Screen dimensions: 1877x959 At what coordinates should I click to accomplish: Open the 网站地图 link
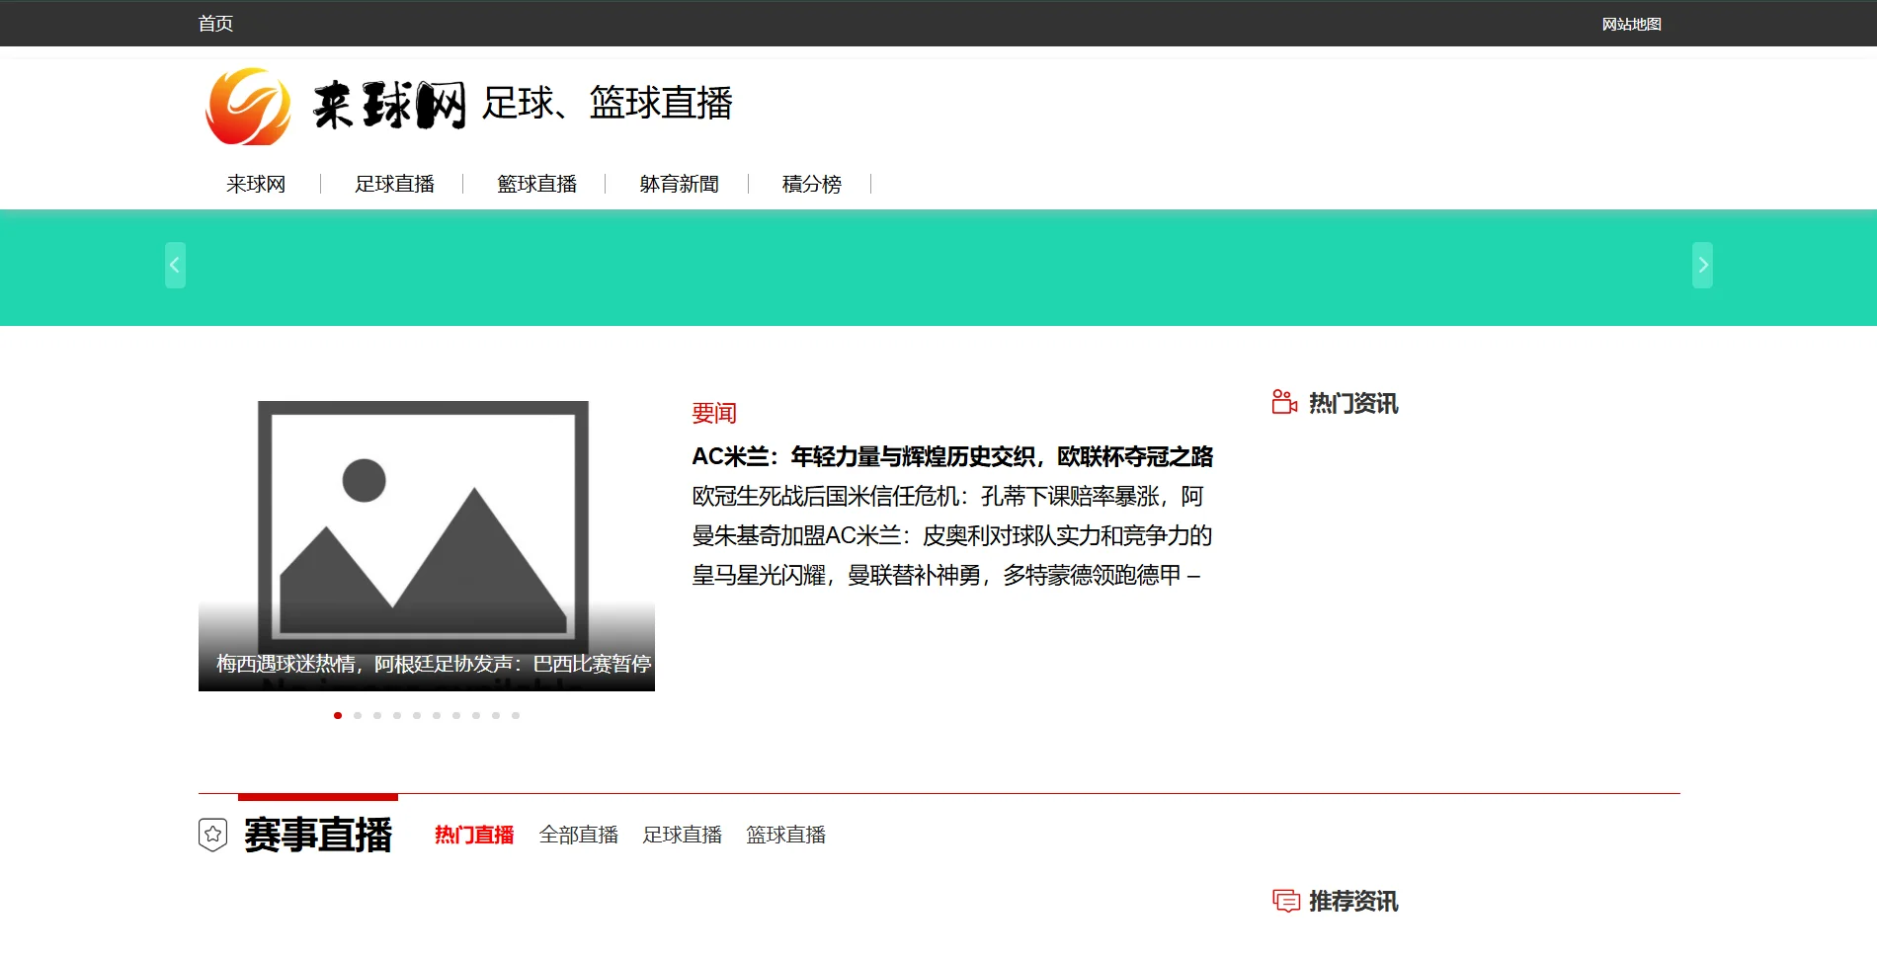(x=1631, y=24)
